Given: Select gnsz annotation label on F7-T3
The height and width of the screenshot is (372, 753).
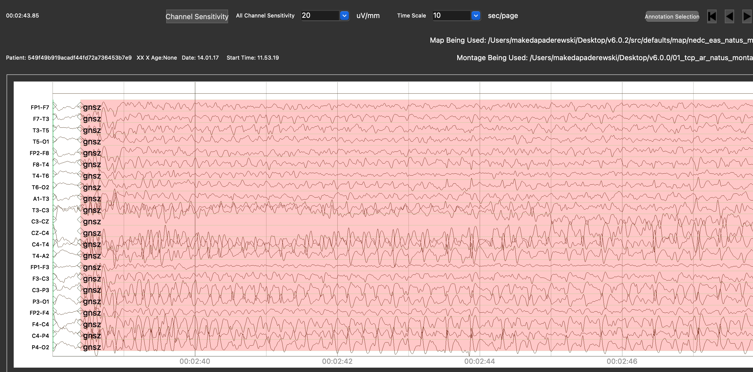Looking at the screenshot, I should pos(92,119).
